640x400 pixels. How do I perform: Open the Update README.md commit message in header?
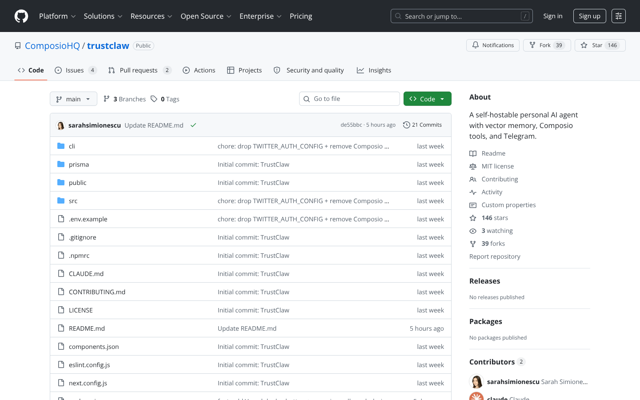[x=154, y=125]
